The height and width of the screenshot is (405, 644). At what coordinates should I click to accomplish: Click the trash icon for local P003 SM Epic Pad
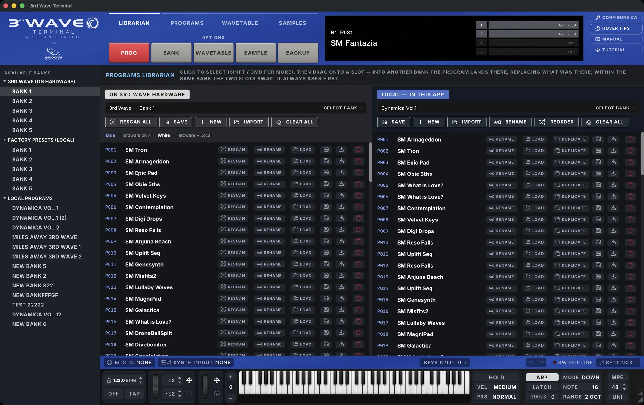630,162
